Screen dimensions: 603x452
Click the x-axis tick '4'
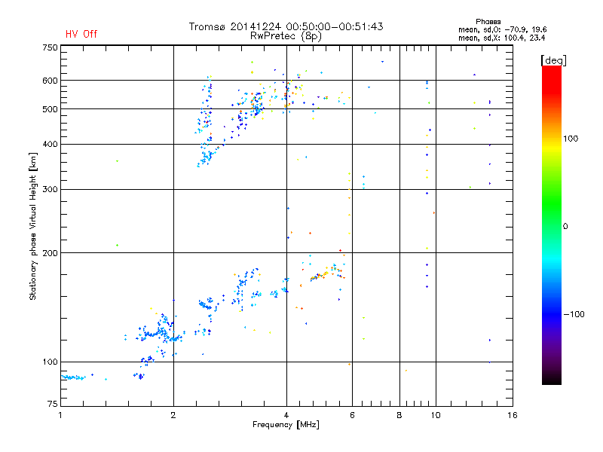286,415
